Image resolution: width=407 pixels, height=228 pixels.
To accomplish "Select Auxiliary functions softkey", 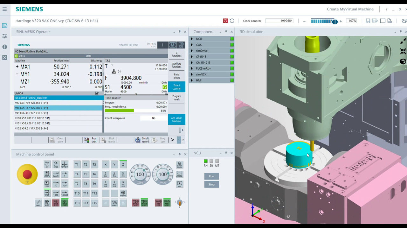I will click(176, 65).
